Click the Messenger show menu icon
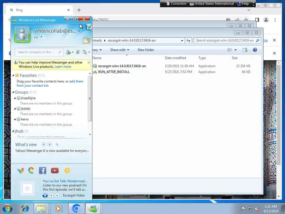Screen dimensions: 285x214 click(85, 52)
